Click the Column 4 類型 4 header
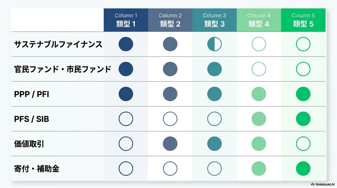Screen dimensions: 337x188 point(259,20)
